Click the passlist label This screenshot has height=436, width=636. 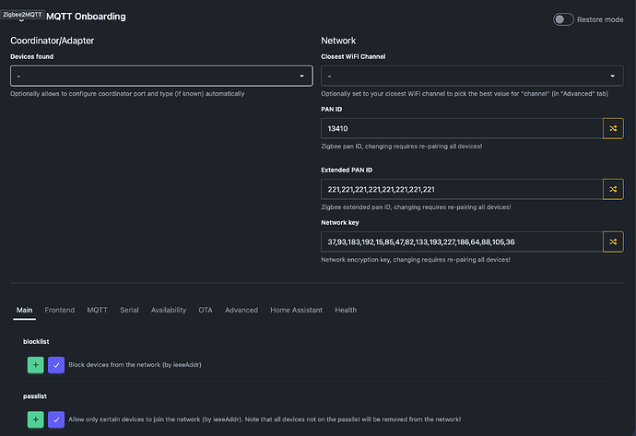click(35, 396)
